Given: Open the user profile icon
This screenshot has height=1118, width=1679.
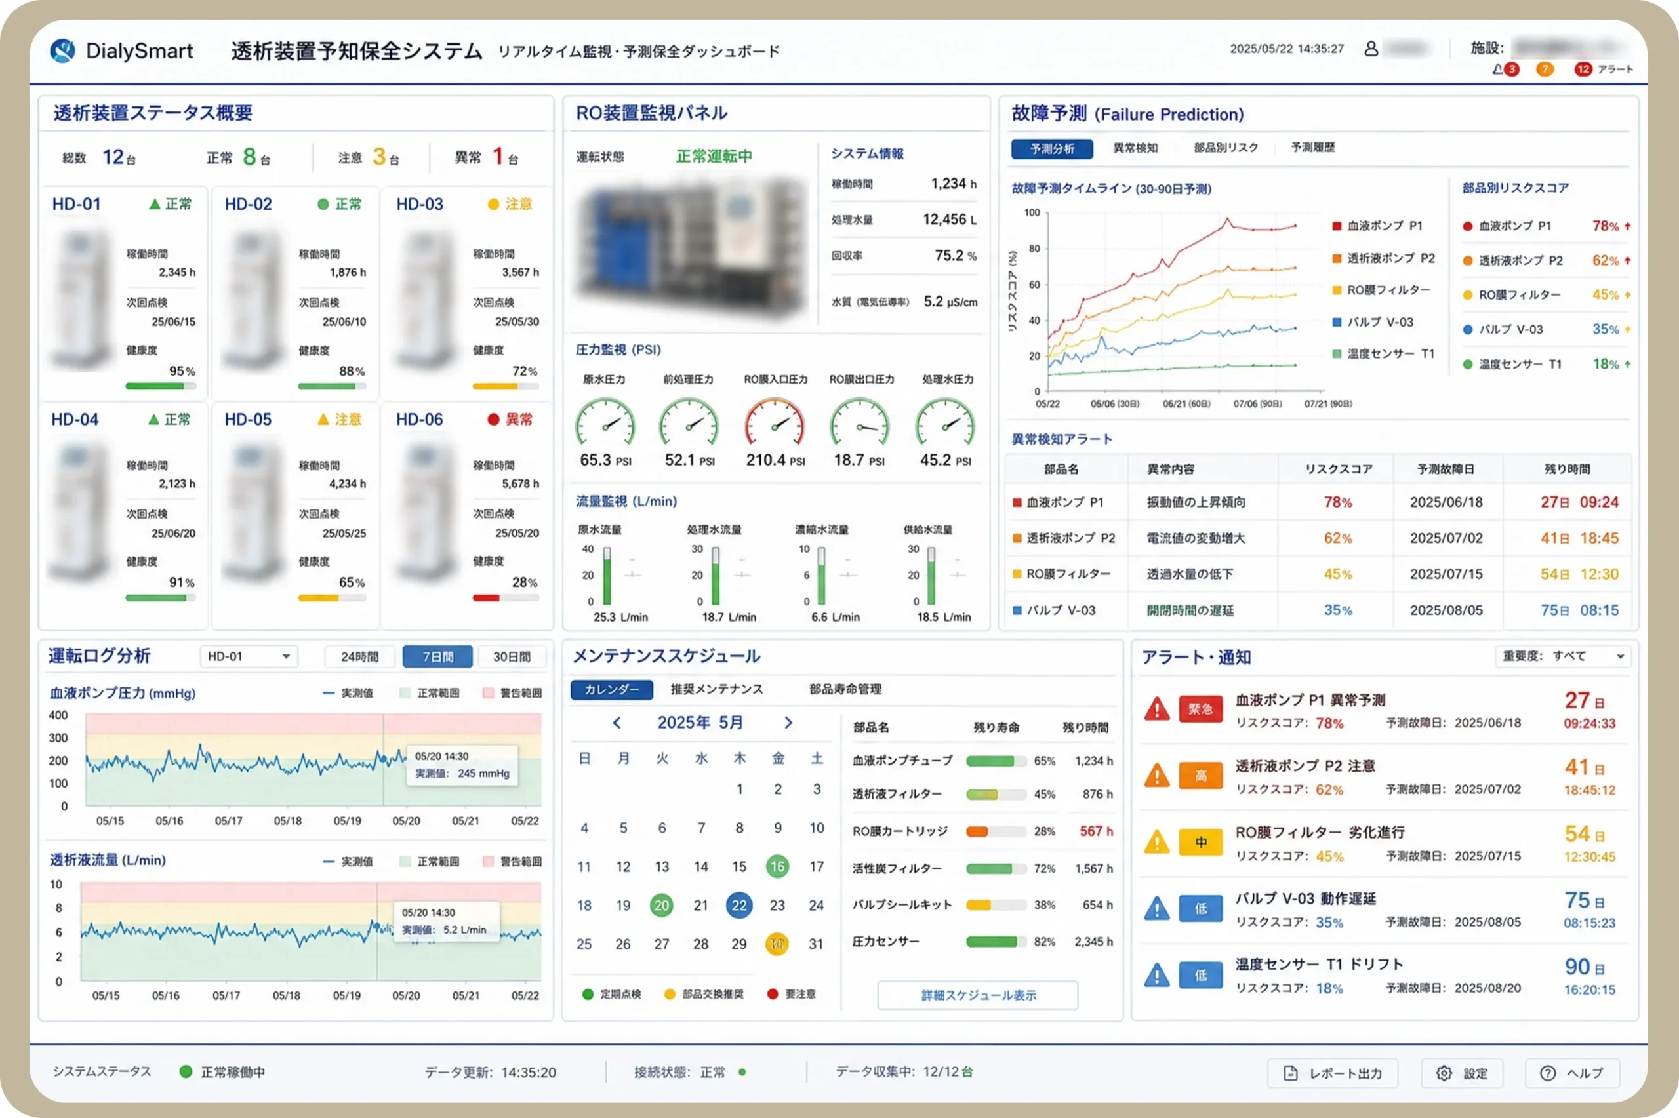Looking at the screenshot, I should point(1371,49).
